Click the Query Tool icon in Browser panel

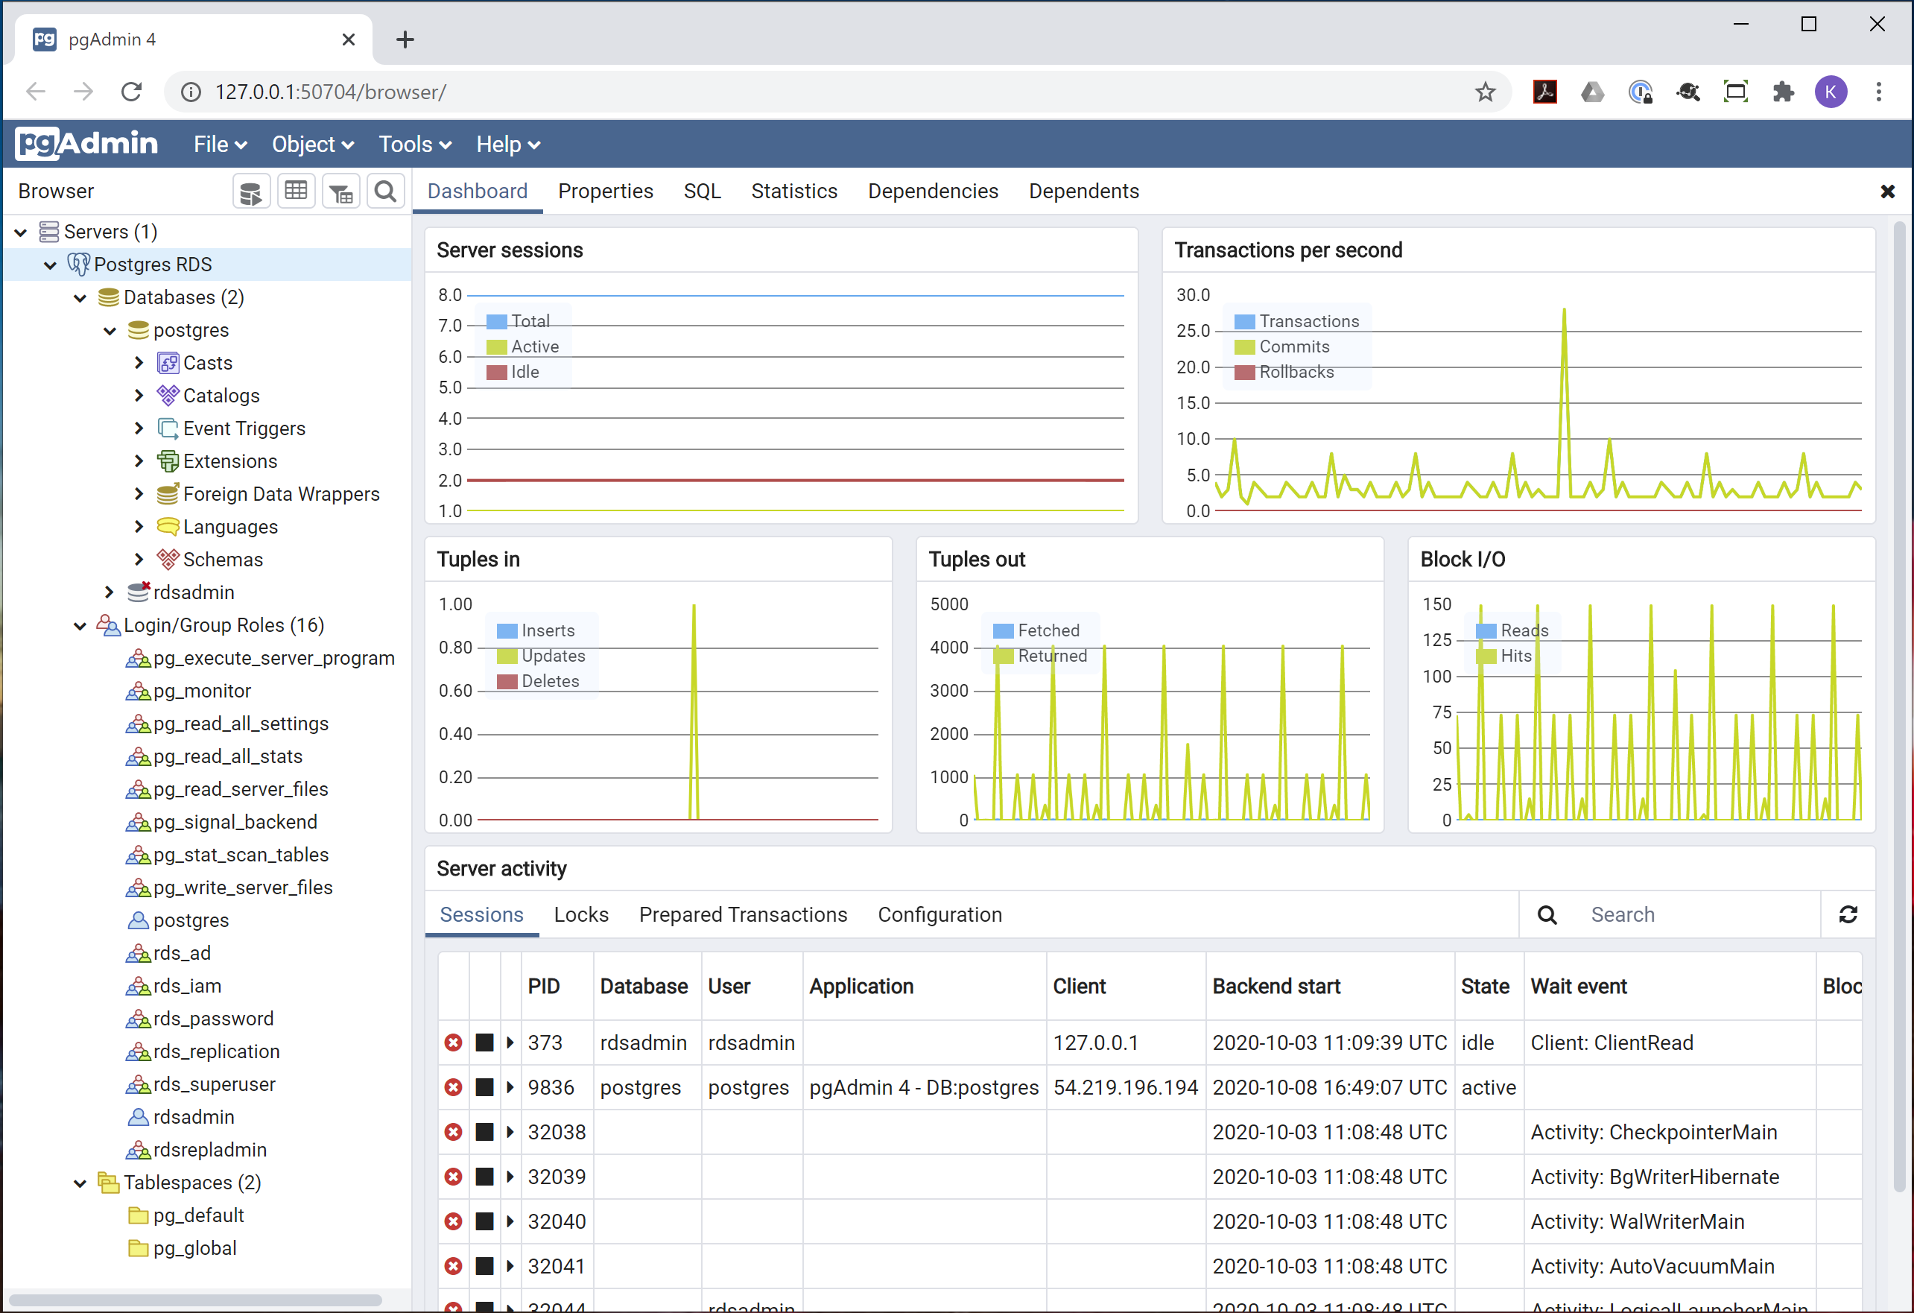pyautogui.click(x=250, y=192)
